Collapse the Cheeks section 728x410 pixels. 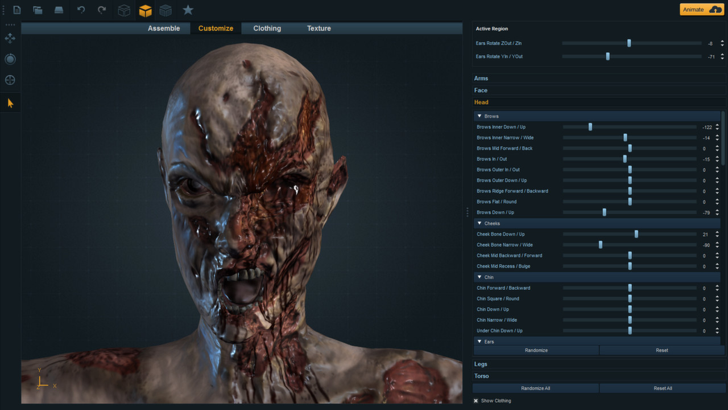tap(479, 223)
